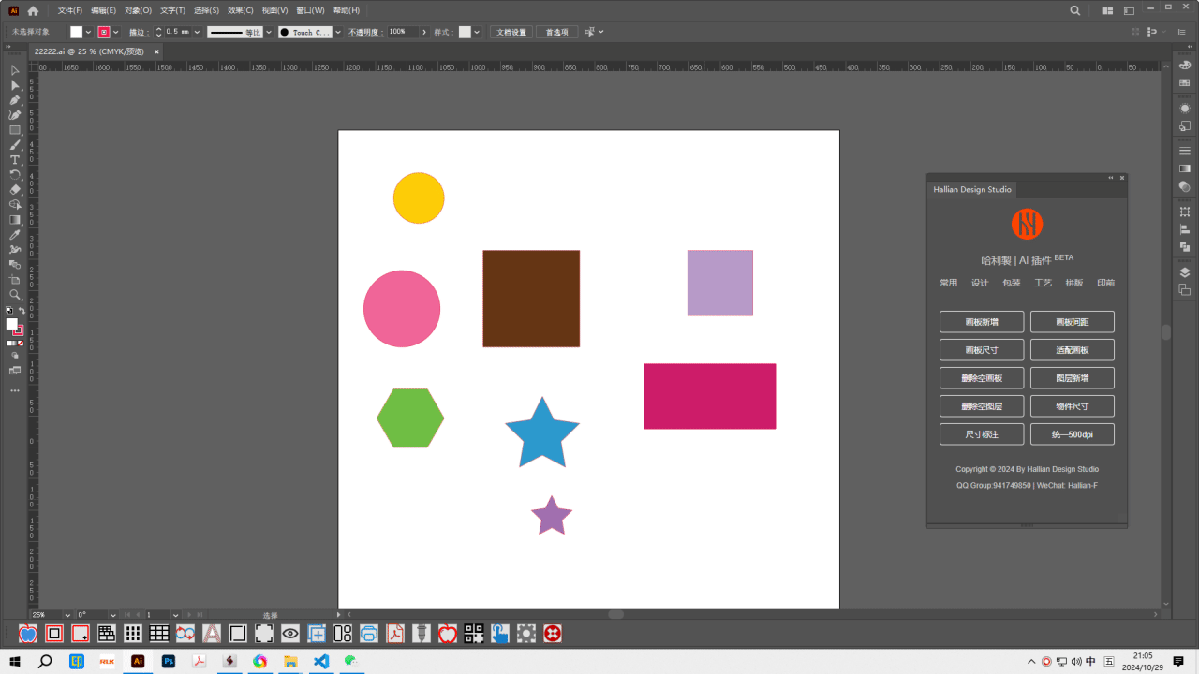
Task: Reset to default fill and stroke
Action: tap(9, 311)
